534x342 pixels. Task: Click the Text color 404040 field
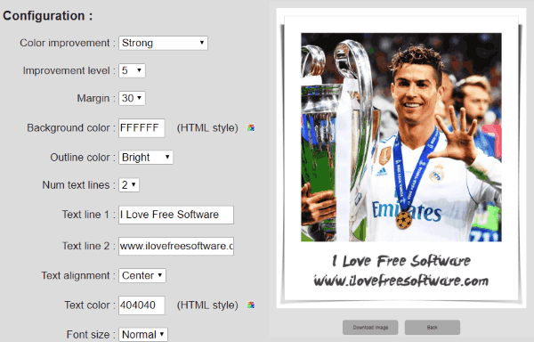click(x=142, y=305)
